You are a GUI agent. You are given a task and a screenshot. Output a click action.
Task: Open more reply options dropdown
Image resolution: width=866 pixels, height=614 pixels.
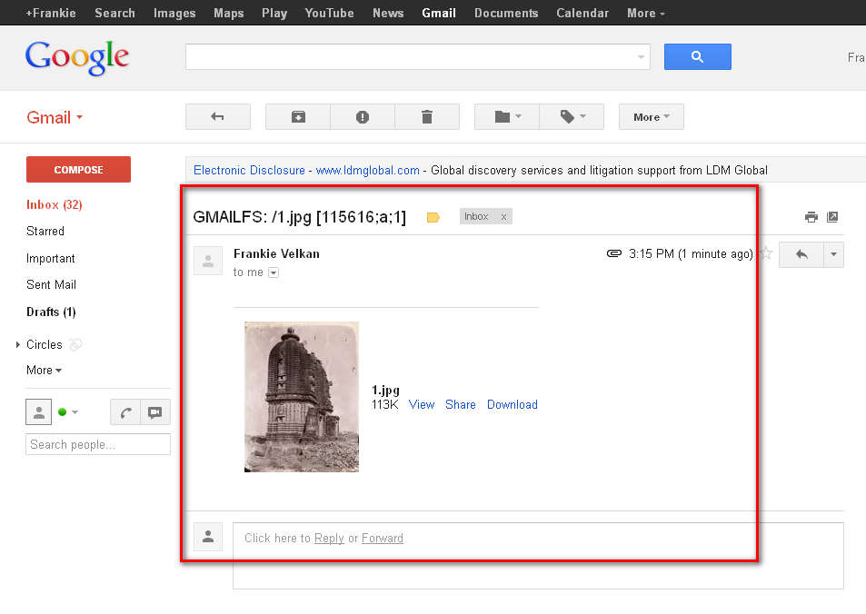click(x=833, y=254)
